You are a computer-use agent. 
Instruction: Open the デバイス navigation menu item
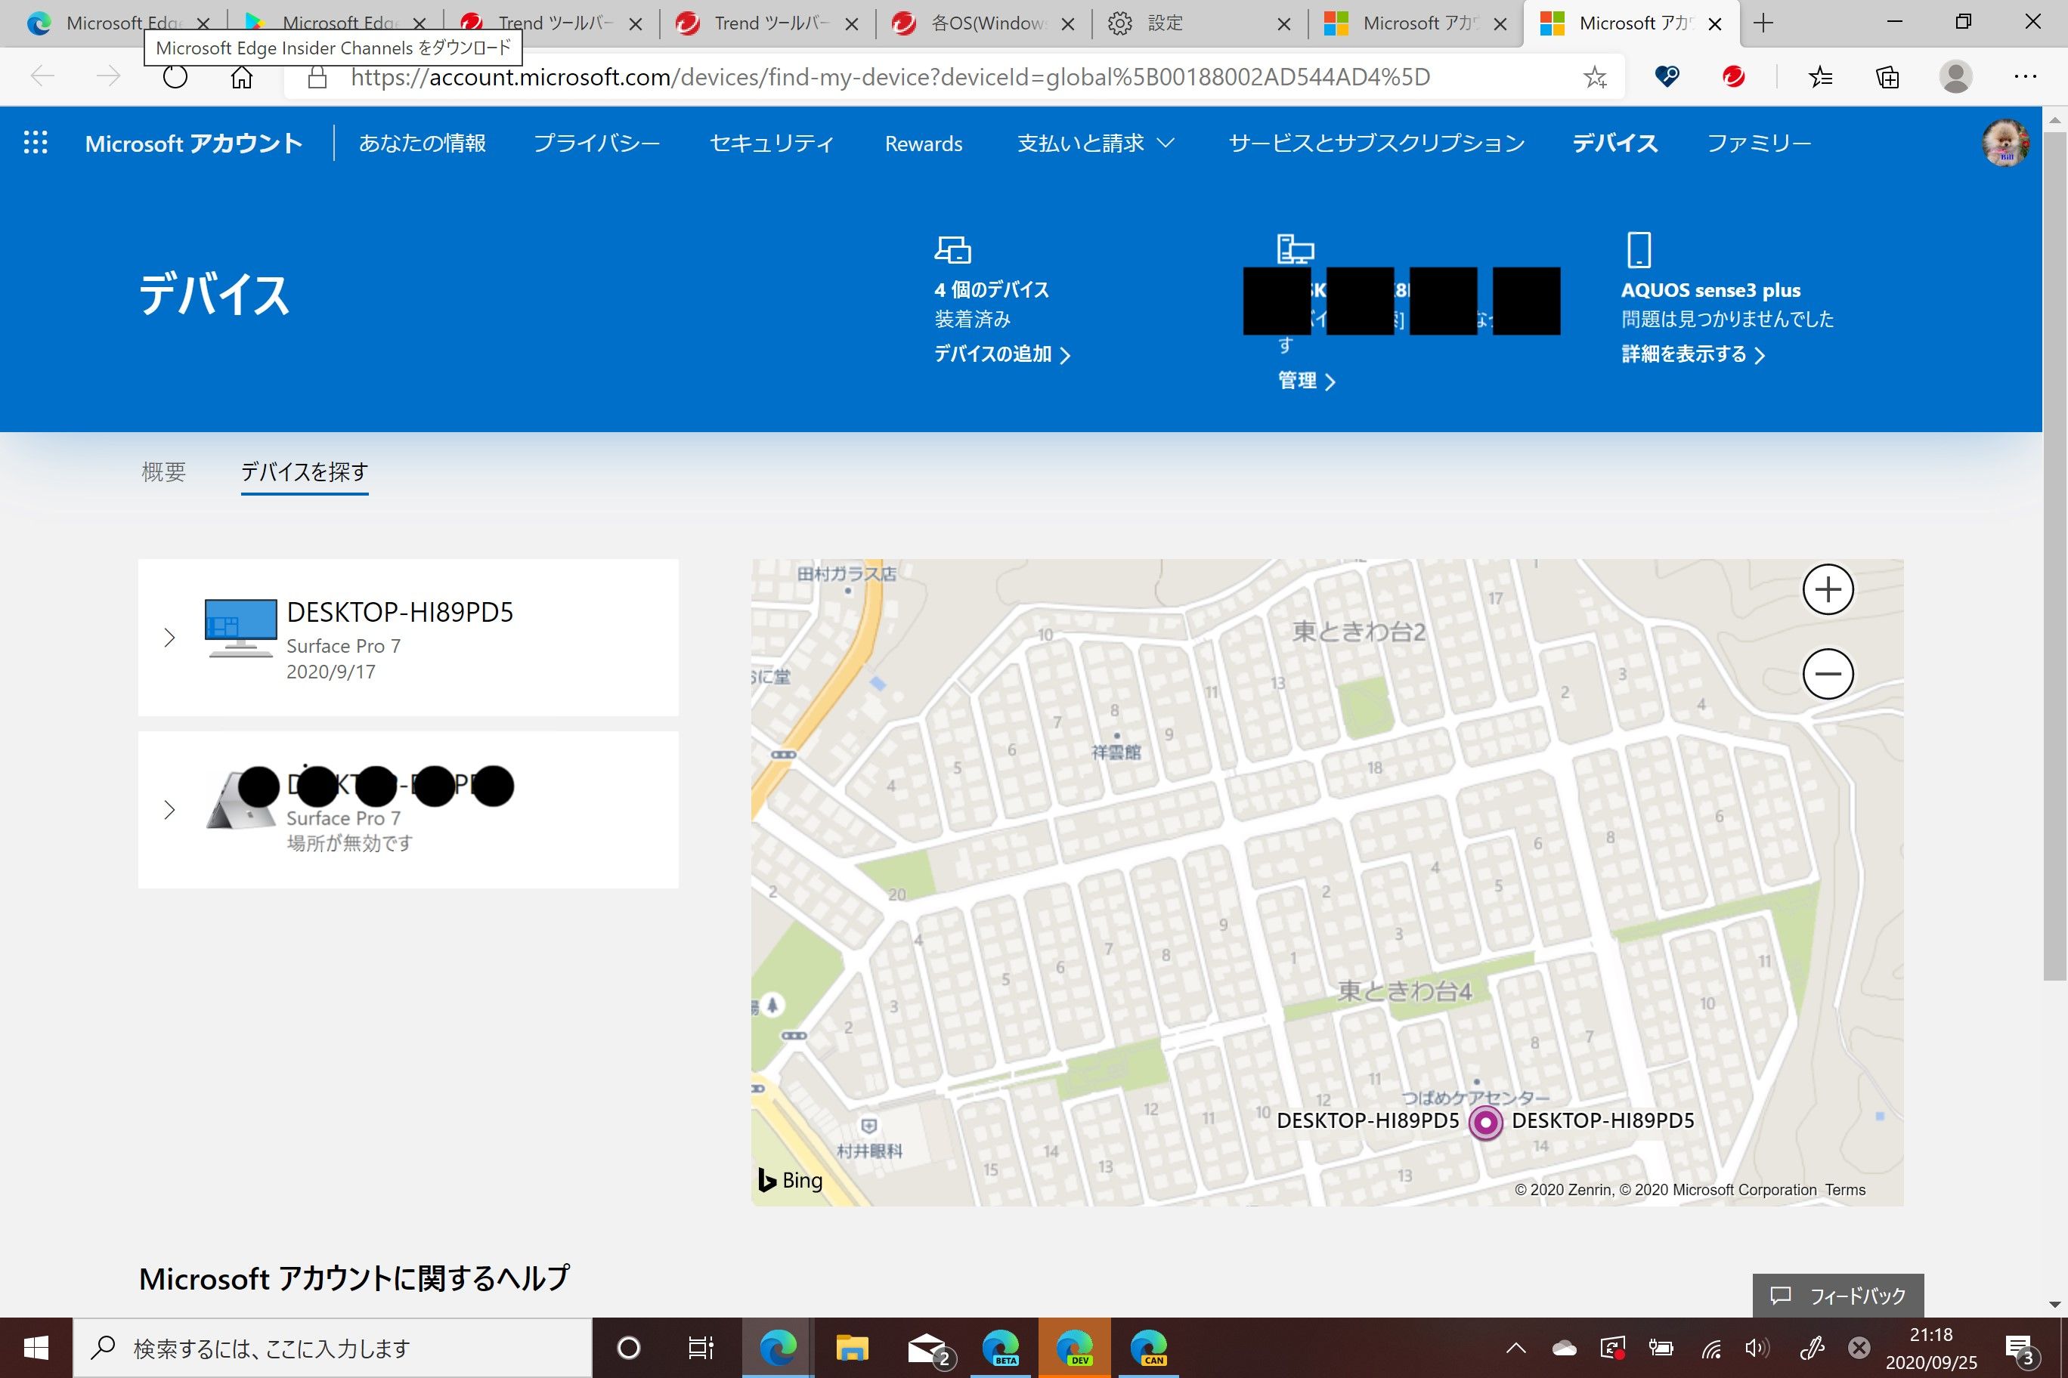click(x=1615, y=144)
